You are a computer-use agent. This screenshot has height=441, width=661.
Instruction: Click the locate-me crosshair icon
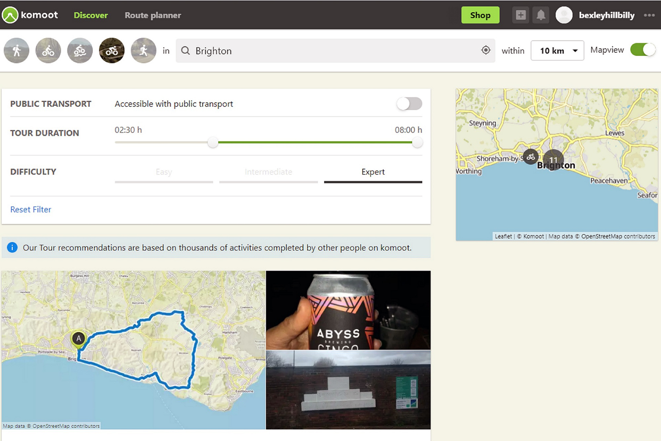pos(485,50)
